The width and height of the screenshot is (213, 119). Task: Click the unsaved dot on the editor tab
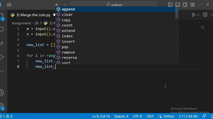[54, 15]
